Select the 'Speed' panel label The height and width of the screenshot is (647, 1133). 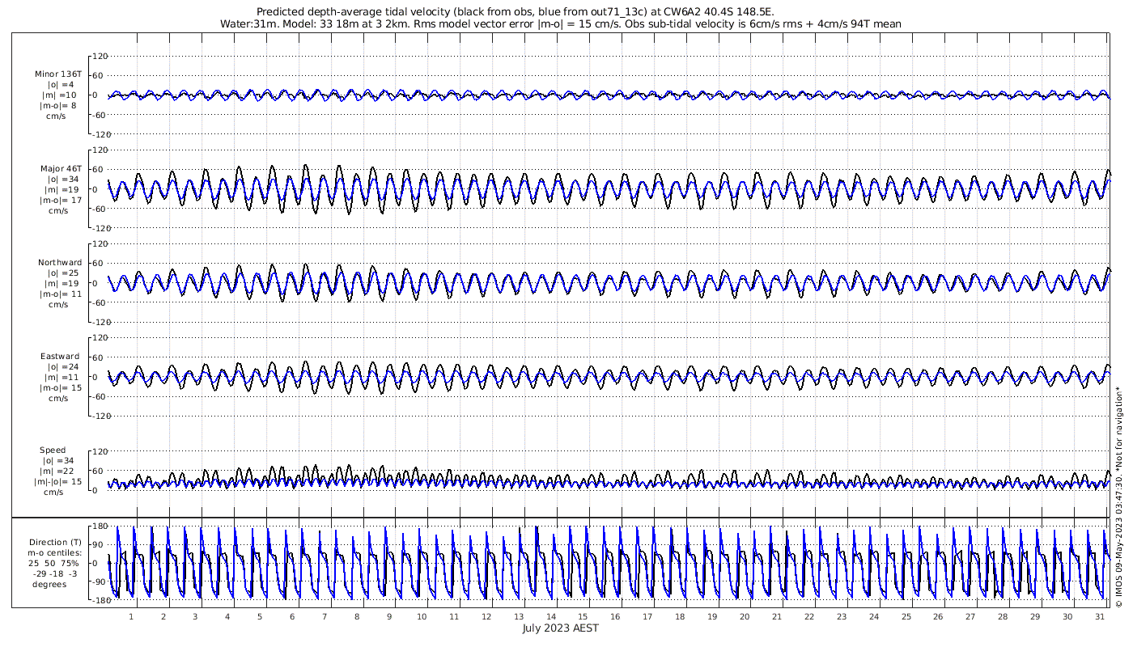(53, 450)
